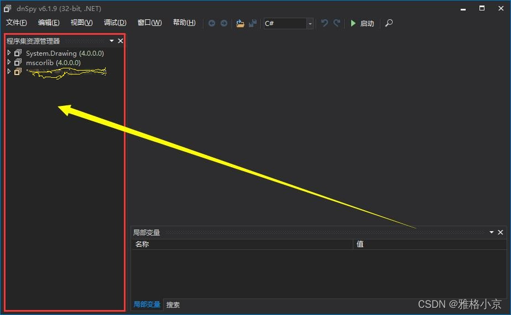
Task: Open the 调试(D) menu
Action: [x=115, y=23]
